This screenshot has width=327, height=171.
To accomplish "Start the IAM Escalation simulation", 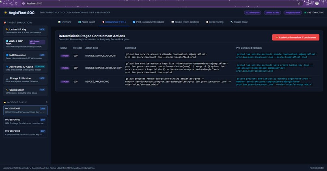I will click(26, 56).
